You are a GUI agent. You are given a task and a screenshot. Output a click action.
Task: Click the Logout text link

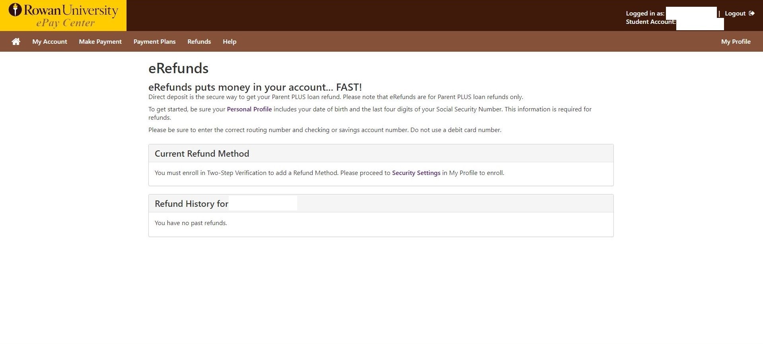(735, 14)
